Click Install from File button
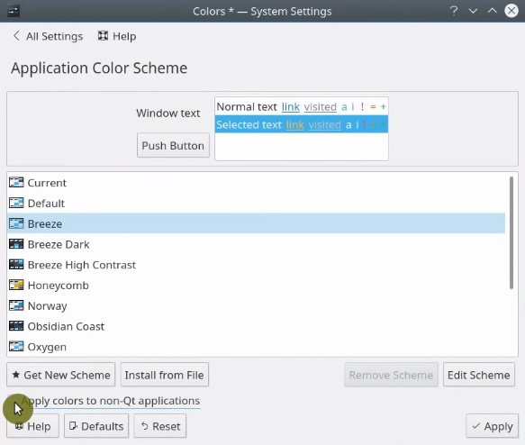The width and height of the screenshot is (525, 445). [x=165, y=375]
